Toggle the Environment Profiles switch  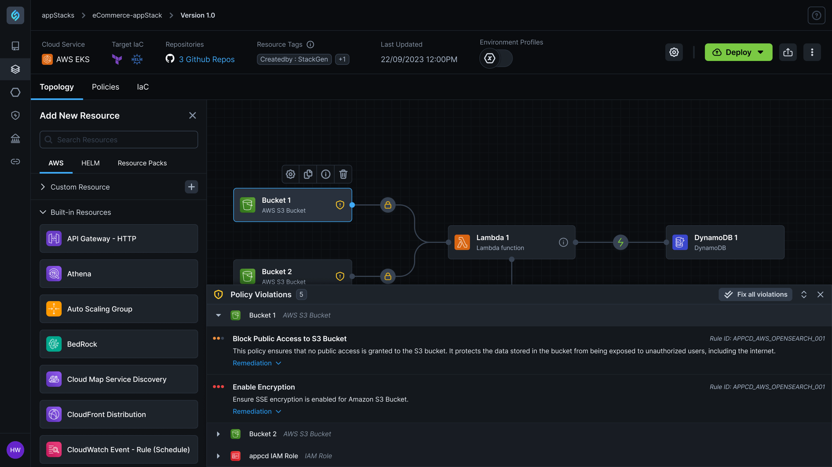click(496, 58)
